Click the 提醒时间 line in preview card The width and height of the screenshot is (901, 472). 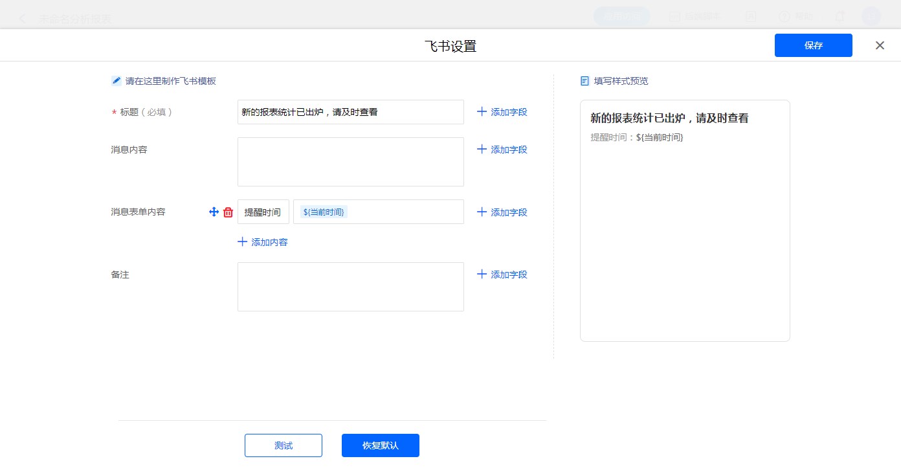637,137
